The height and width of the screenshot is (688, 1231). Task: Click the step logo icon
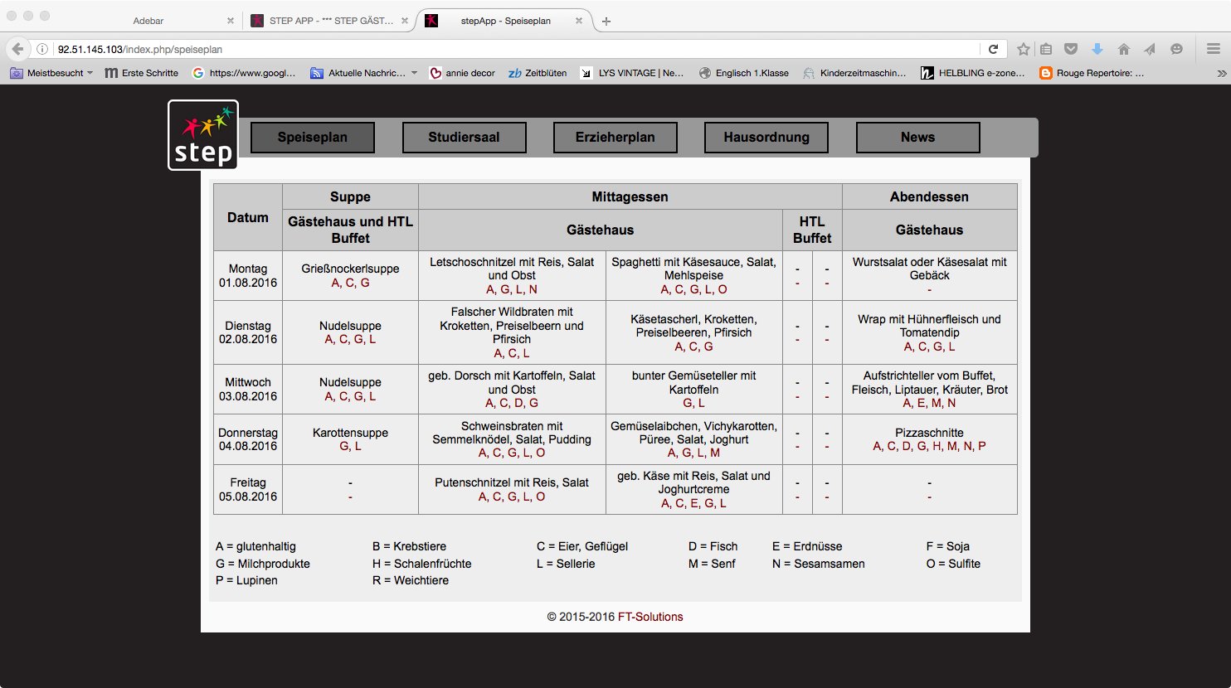coord(203,135)
